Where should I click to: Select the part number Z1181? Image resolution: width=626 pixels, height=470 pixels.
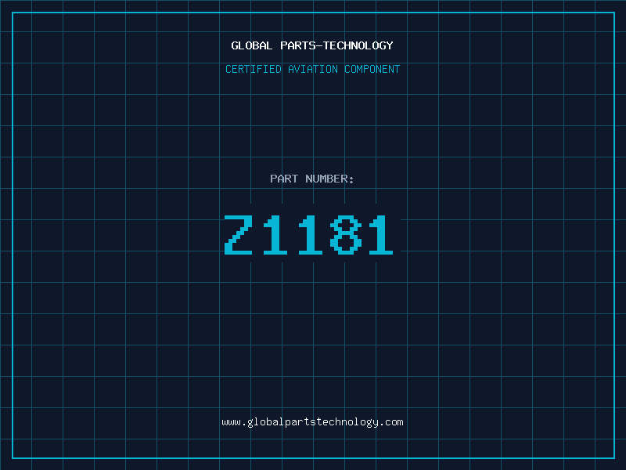click(x=308, y=234)
